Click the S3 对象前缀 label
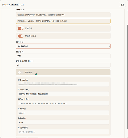 [x=23, y=127]
